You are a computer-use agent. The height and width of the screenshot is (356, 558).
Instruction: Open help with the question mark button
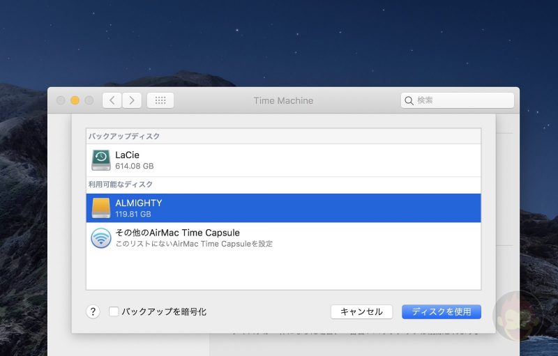pos(93,311)
